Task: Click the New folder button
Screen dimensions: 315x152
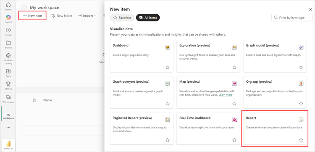Action: (61, 16)
